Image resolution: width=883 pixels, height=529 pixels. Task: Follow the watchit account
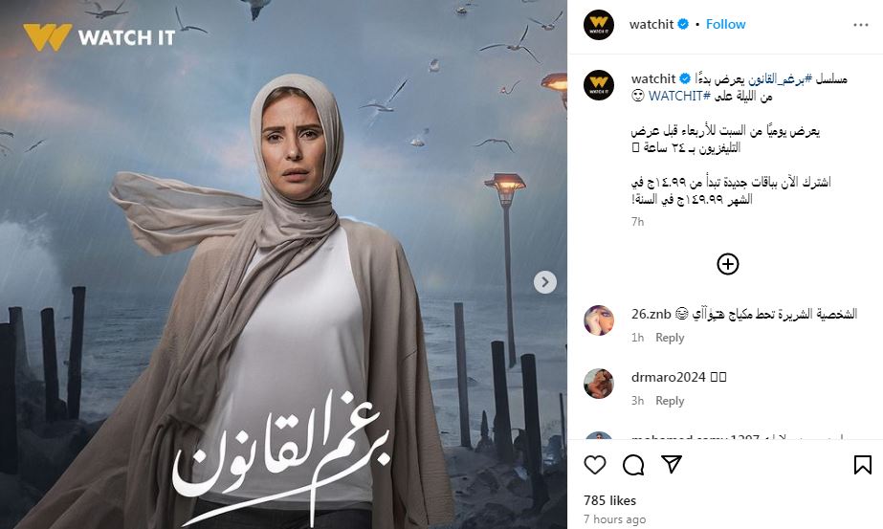click(725, 24)
